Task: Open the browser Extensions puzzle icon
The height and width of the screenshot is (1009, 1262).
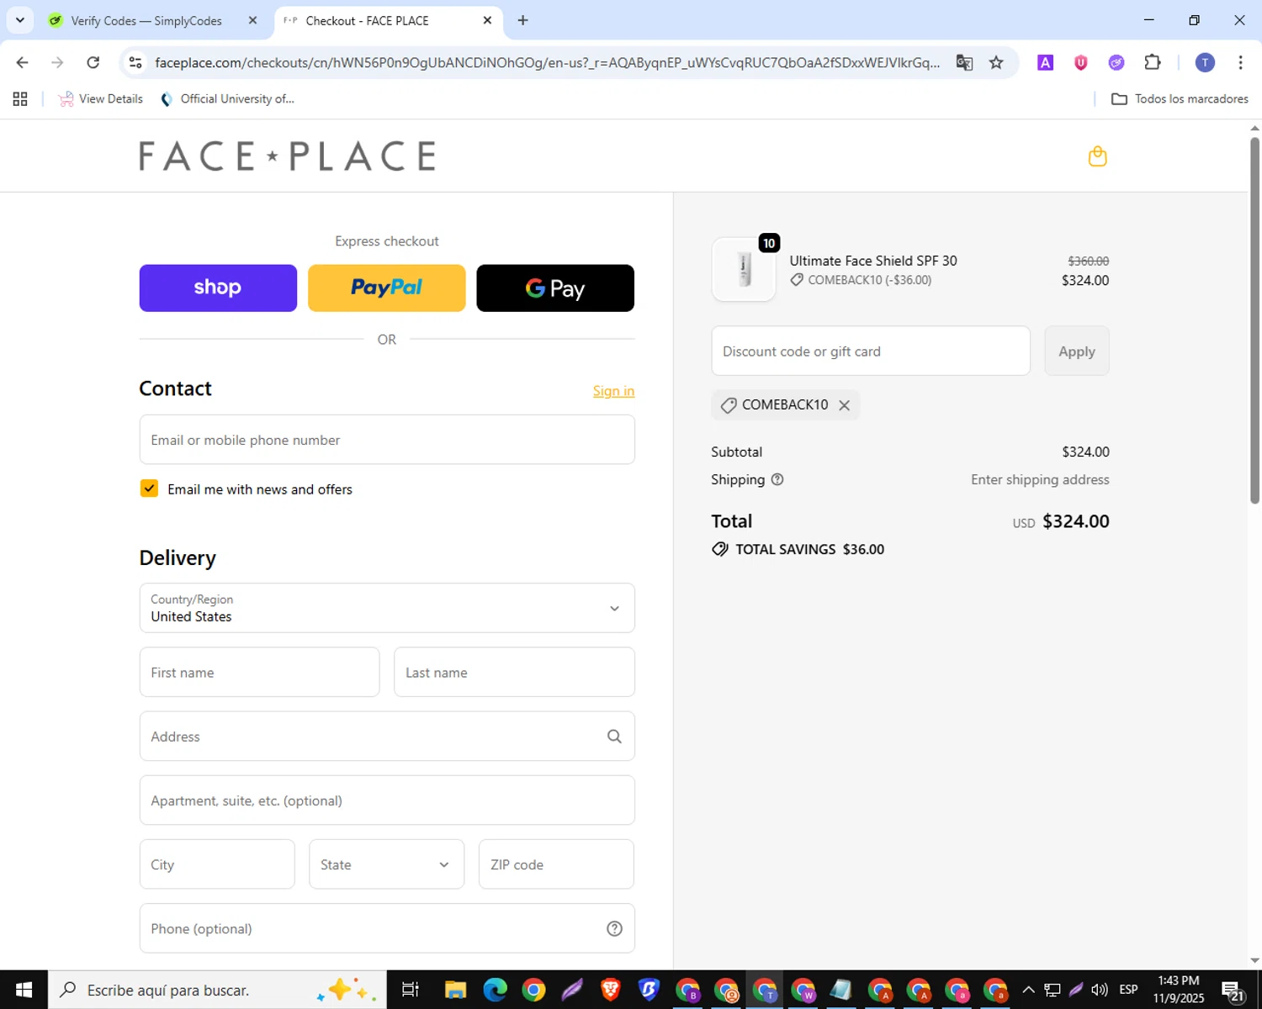Action: click(1153, 62)
